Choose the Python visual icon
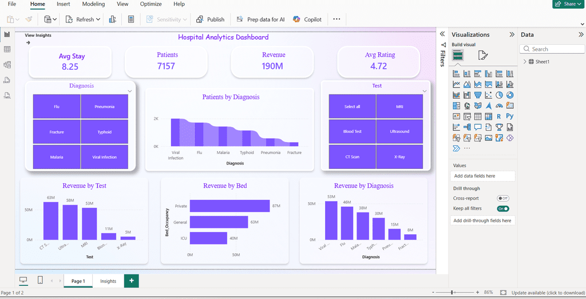This screenshot has height=299, width=586. (510, 116)
